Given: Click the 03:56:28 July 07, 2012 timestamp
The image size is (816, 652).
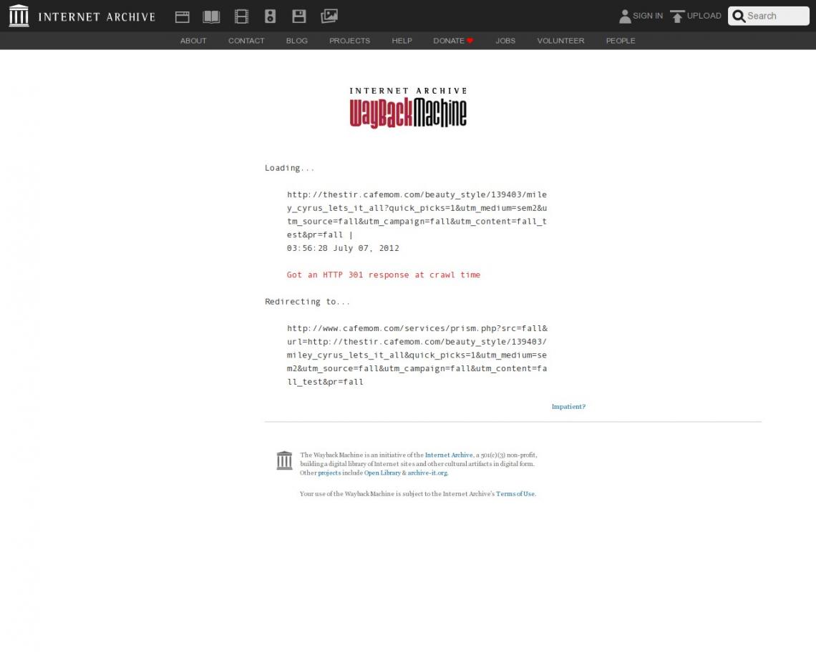Looking at the screenshot, I should (343, 248).
